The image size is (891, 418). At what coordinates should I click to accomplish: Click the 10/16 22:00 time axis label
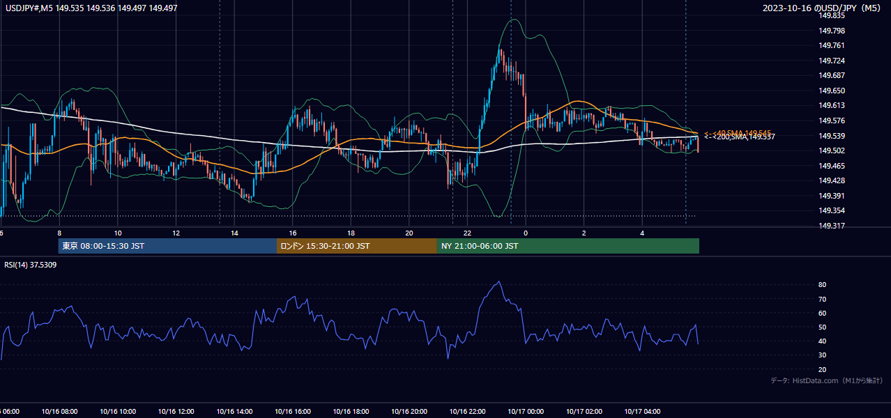(467, 412)
